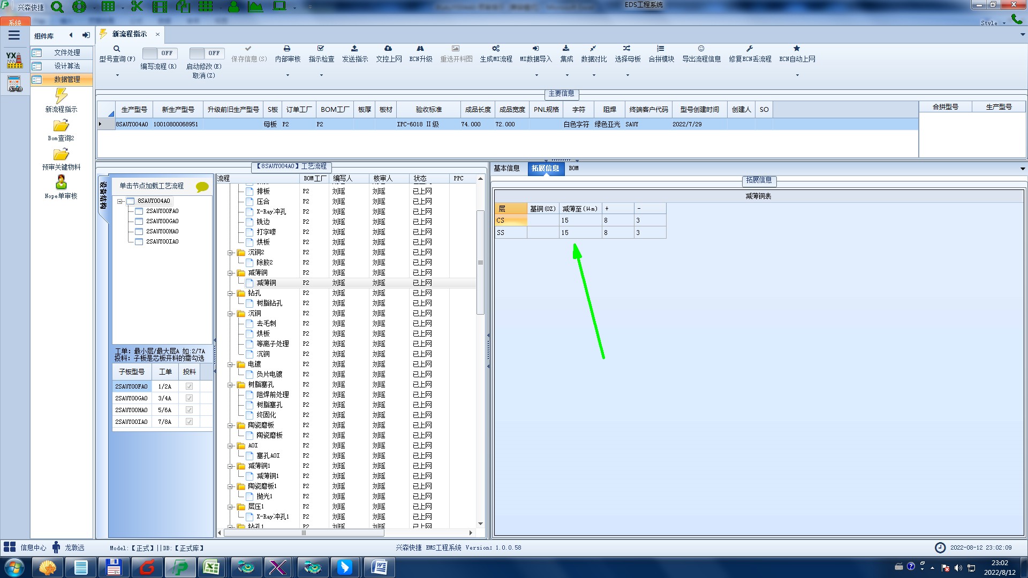Switch to the 基本信息 tab
This screenshot has width=1028, height=578.
(x=507, y=169)
